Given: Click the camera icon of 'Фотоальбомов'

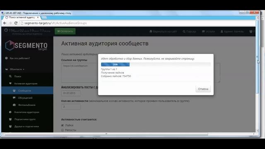Looking at the screenshot, I should tap(14, 105).
